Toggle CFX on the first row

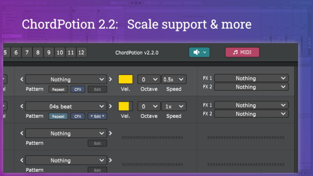pyautogui.click(x=78, y=89)
